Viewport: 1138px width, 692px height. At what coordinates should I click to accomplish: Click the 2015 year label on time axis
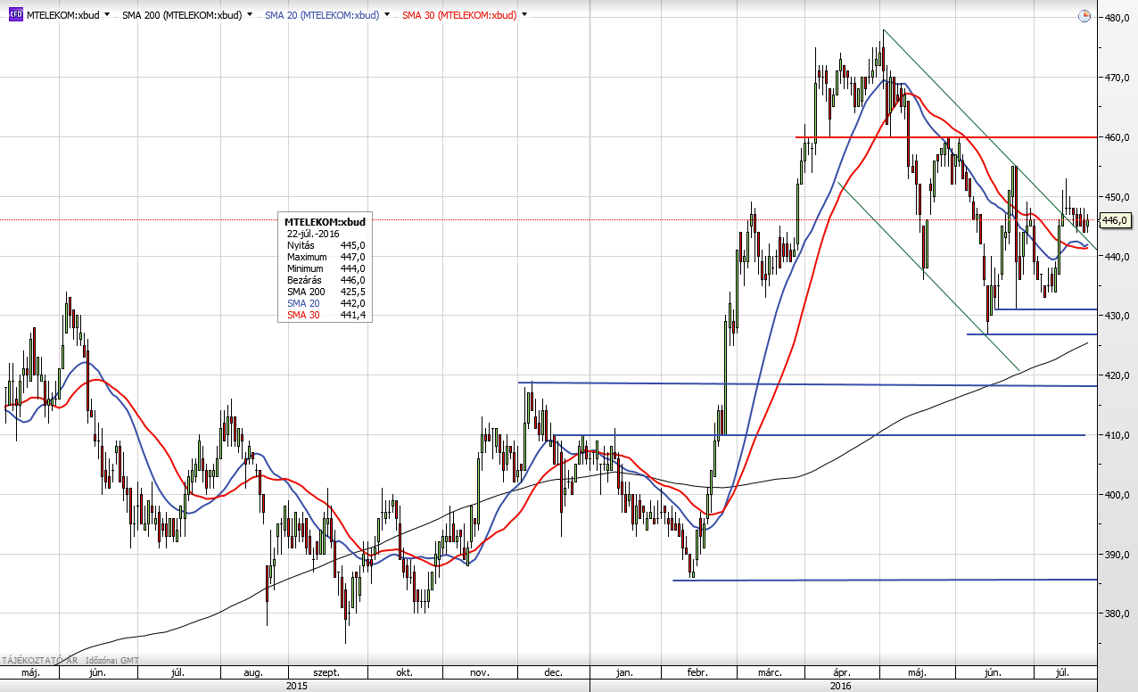[x=296, y=686]
